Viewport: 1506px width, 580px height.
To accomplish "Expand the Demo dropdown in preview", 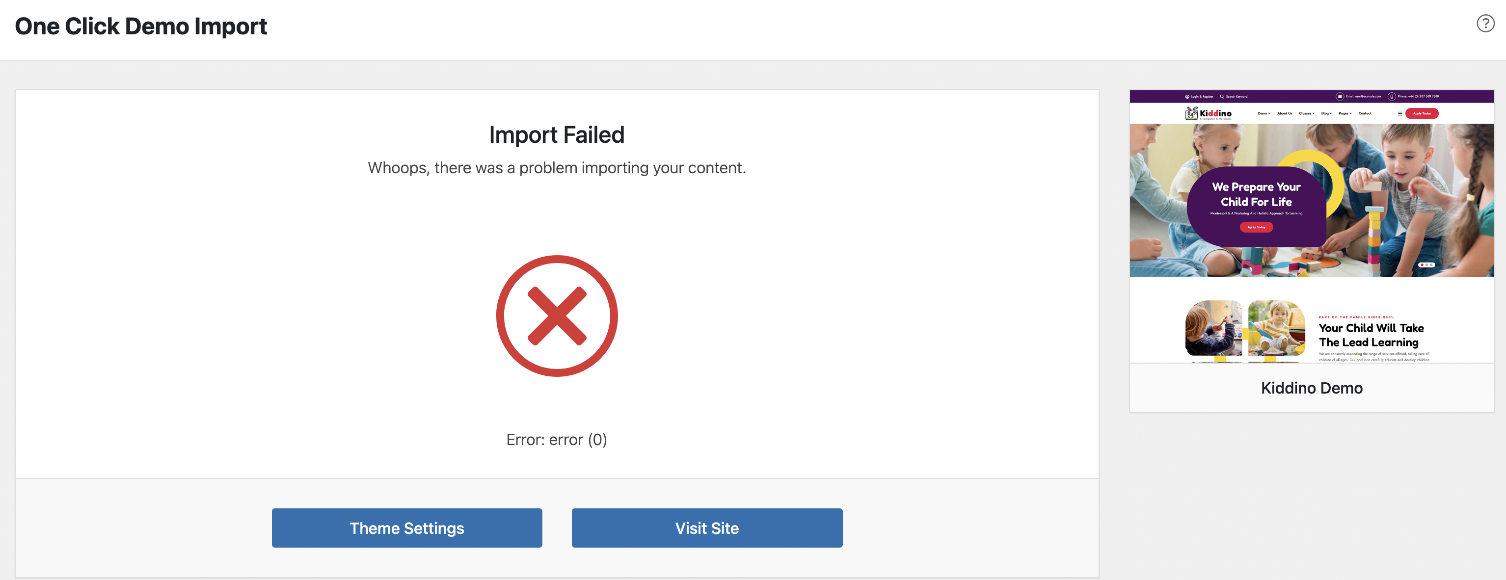I will click(x=1264, y=113).
